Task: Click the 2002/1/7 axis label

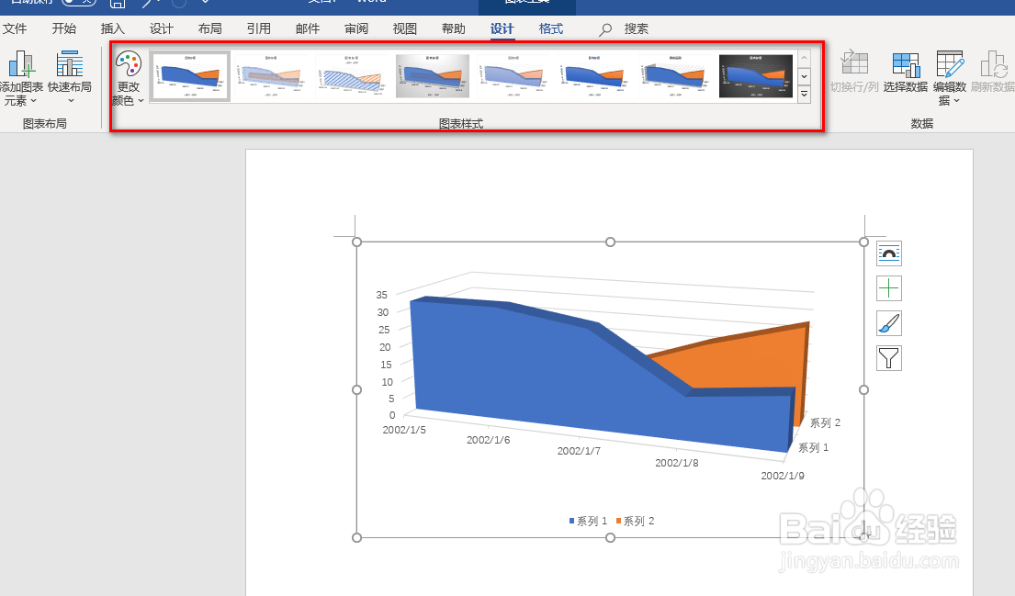Action: pos(579,451)
